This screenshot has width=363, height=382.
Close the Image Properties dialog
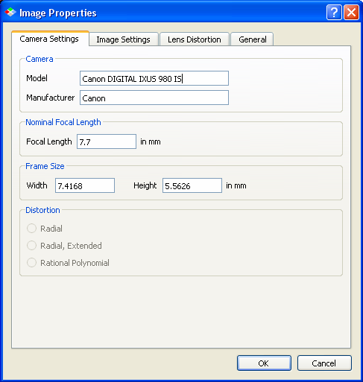pyautogui.click(x=351, y=13)
